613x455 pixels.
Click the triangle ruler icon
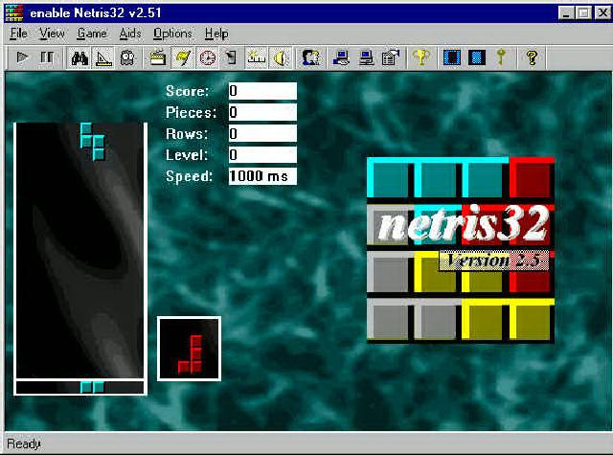(103, 57)
